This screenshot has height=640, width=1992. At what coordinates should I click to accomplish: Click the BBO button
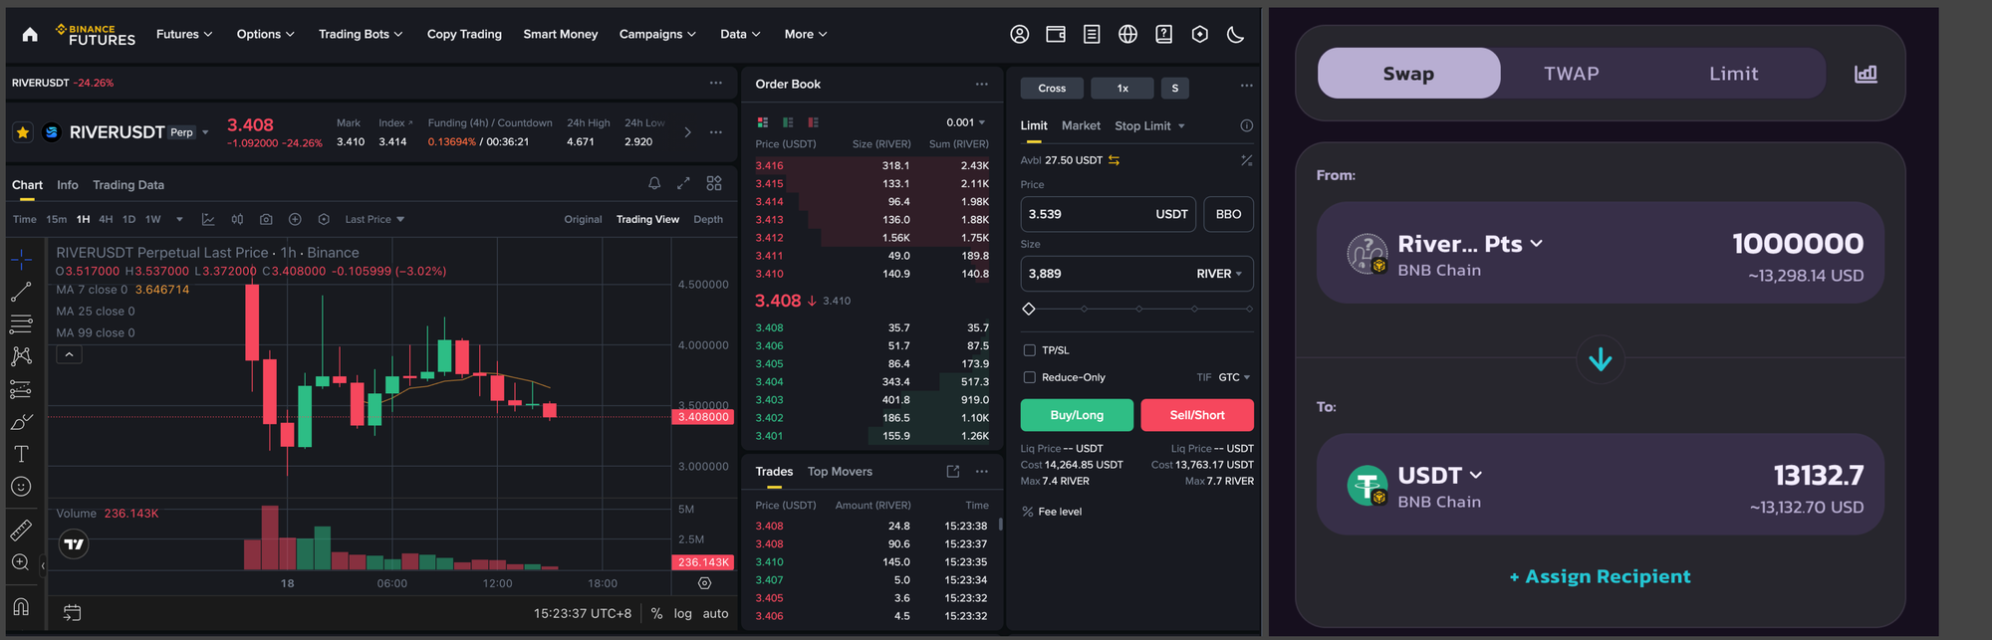tap(1228, 214)
